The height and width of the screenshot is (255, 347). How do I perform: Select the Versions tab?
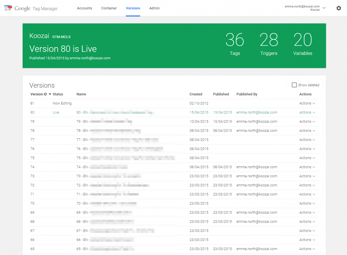click(133, 8)
